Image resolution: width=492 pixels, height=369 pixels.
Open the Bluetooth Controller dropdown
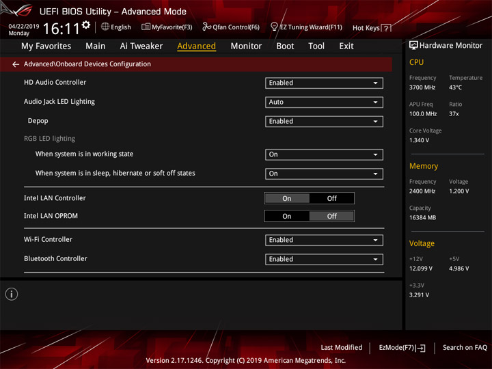click(324, 259)
